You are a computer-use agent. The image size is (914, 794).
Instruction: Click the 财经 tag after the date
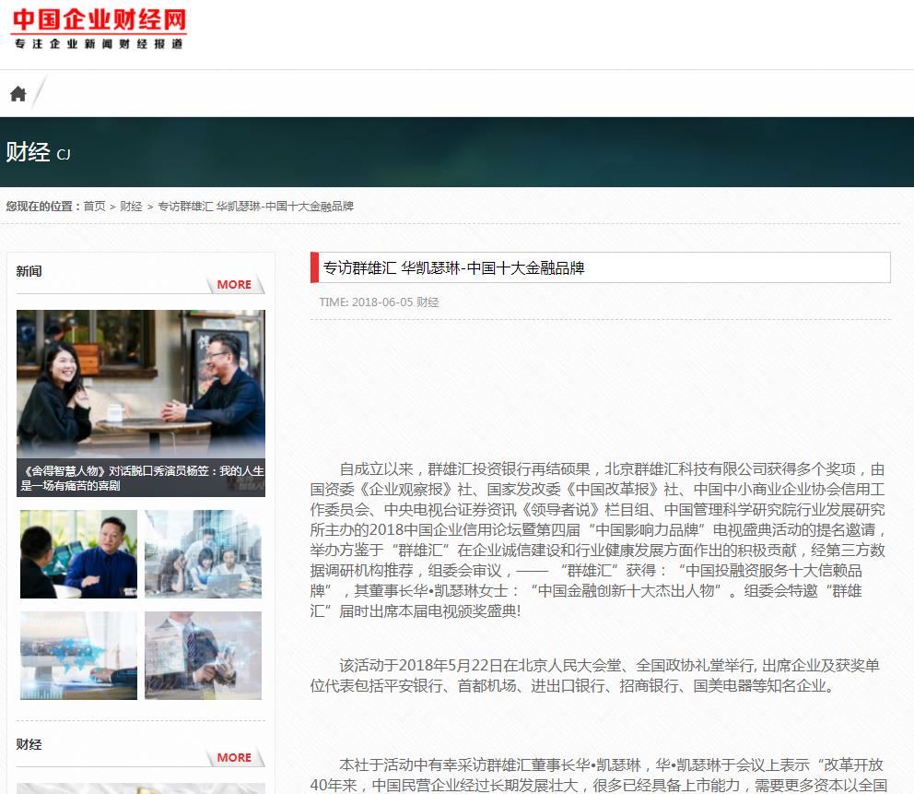click(x=428, y=302)
